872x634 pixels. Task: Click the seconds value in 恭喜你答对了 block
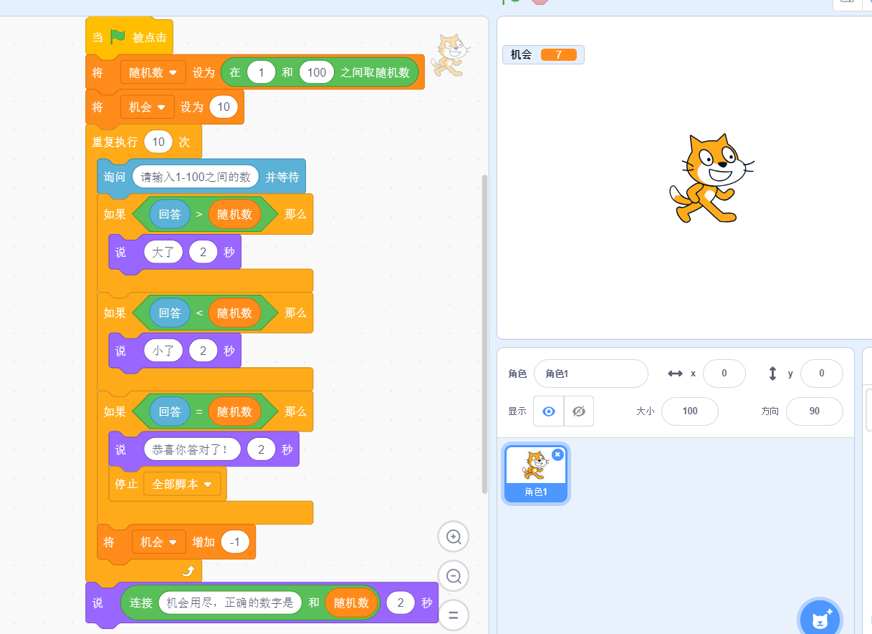point(262,449)
